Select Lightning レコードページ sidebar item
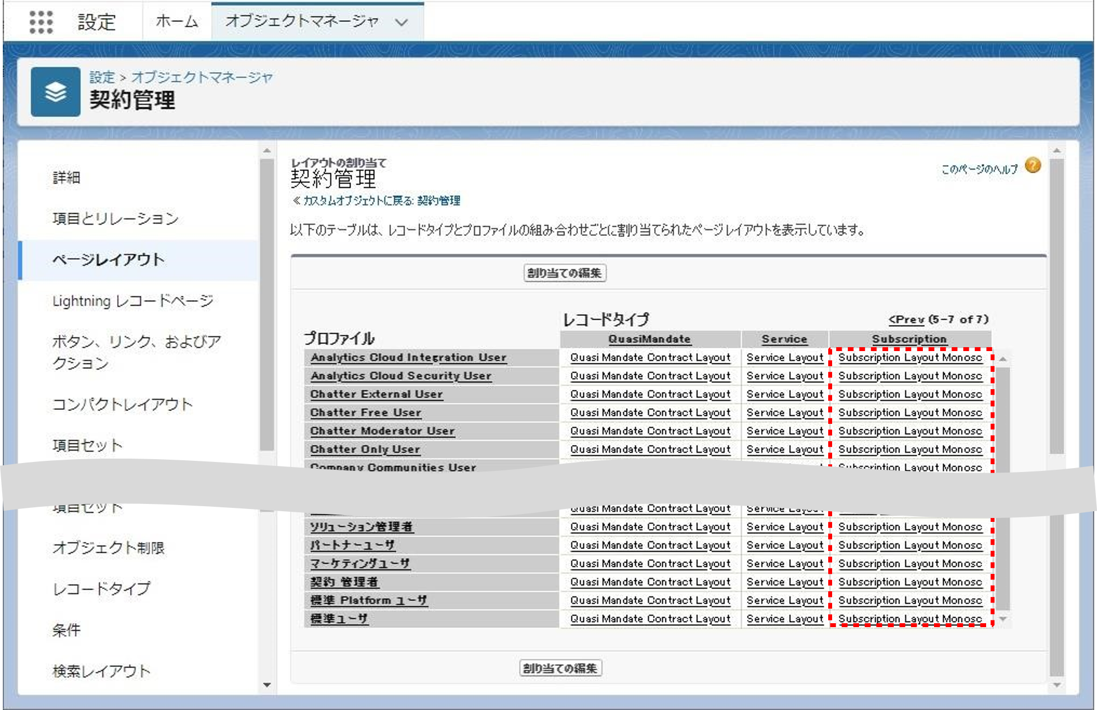1097x710 pixels. [x=133, y=301]
